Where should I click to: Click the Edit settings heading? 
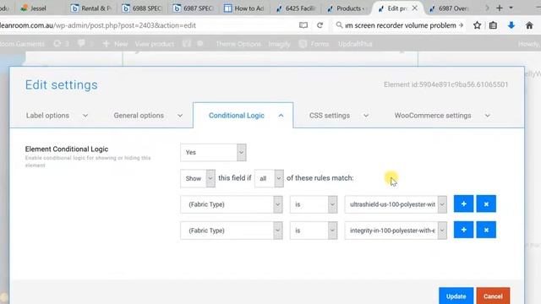[62, 84]
